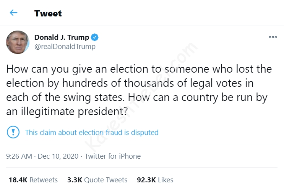The image size is (284, 190).
Task: Click the disputed-claim exclamation icon
Action: [13, 132]
